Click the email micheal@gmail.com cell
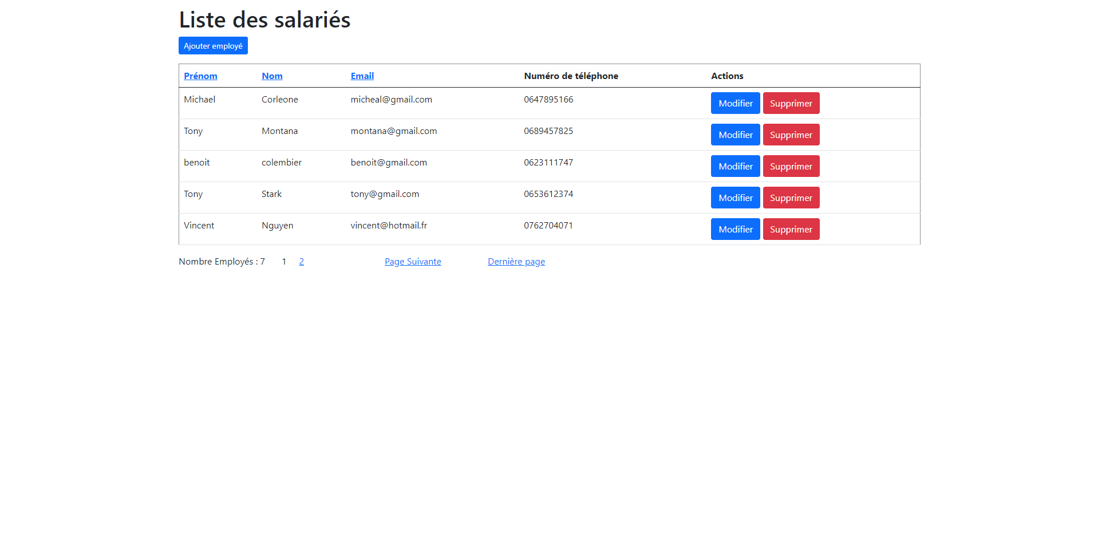 391,100
